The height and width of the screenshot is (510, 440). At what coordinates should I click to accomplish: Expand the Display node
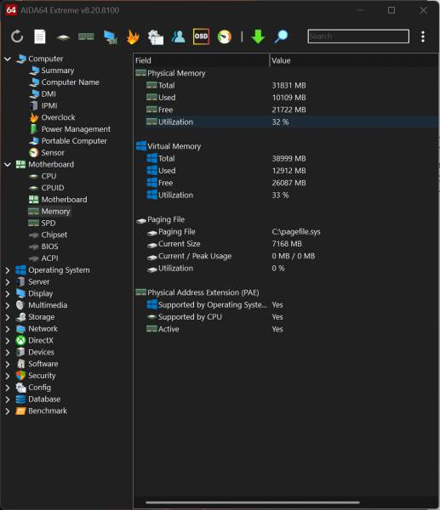pos(8,293)
